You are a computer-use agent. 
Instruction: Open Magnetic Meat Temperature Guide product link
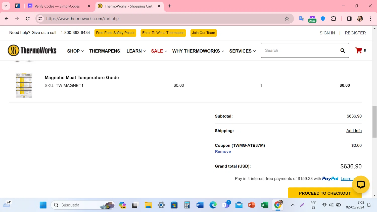pos(82,78)
